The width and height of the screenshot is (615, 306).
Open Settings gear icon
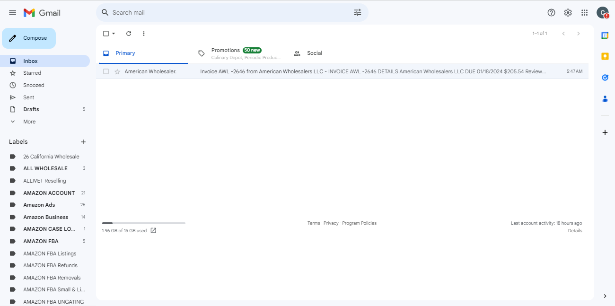click(568, 13)
